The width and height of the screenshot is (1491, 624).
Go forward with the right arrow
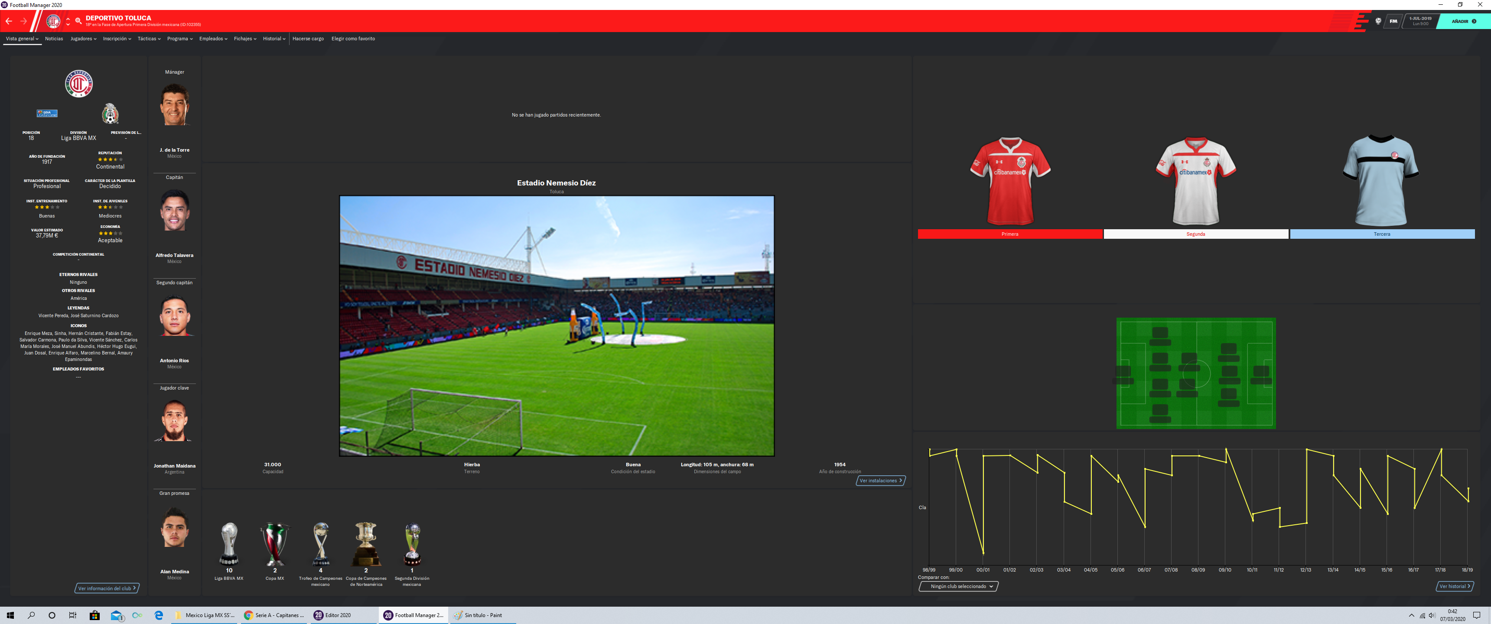click(x=24, y=21)
